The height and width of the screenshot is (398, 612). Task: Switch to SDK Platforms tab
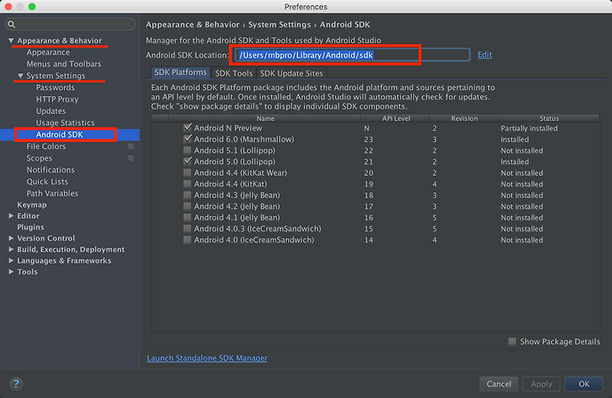click(180, 72)
